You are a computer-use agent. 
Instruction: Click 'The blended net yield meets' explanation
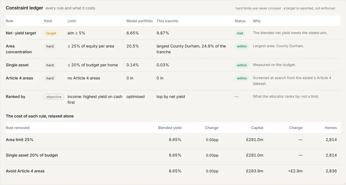[290, 33]
